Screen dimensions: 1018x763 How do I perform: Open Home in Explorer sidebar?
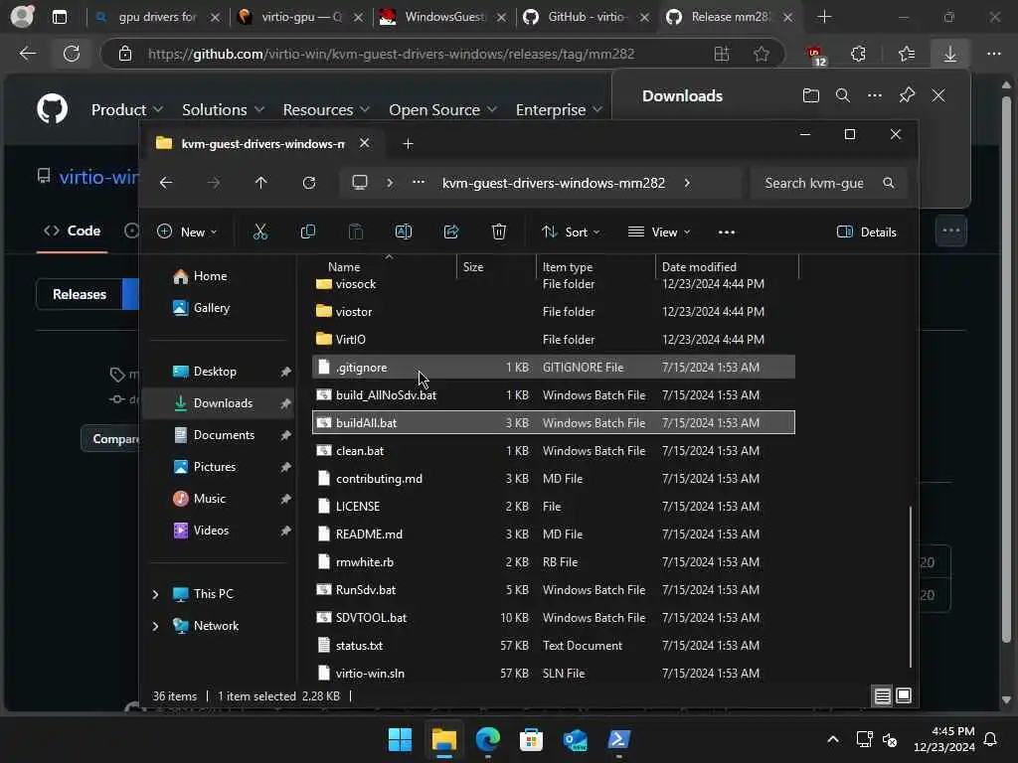pos(218,276)
